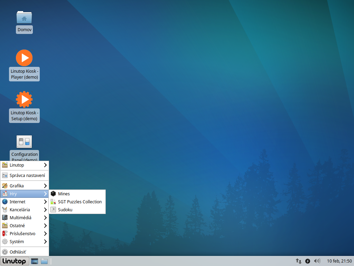The height and width of the screenshot is (266, 354).
Task: Click the Linutop Kiosk - Setup (demo) label
Action: click(x=25, y=116)
